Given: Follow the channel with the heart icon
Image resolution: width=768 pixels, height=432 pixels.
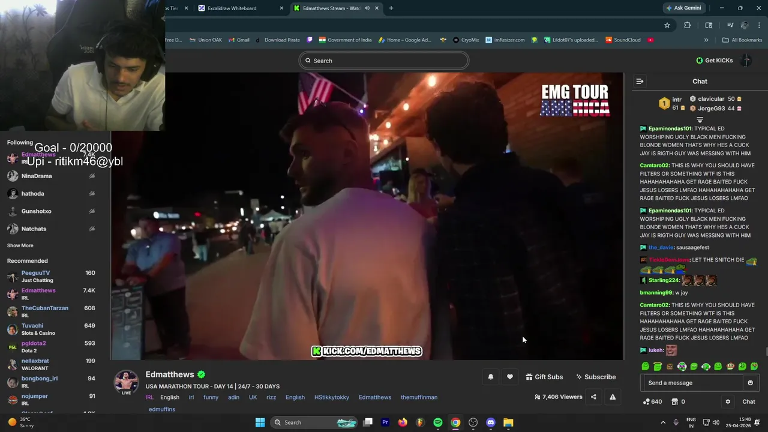Looking at the screenshot, I should [510, 377].
